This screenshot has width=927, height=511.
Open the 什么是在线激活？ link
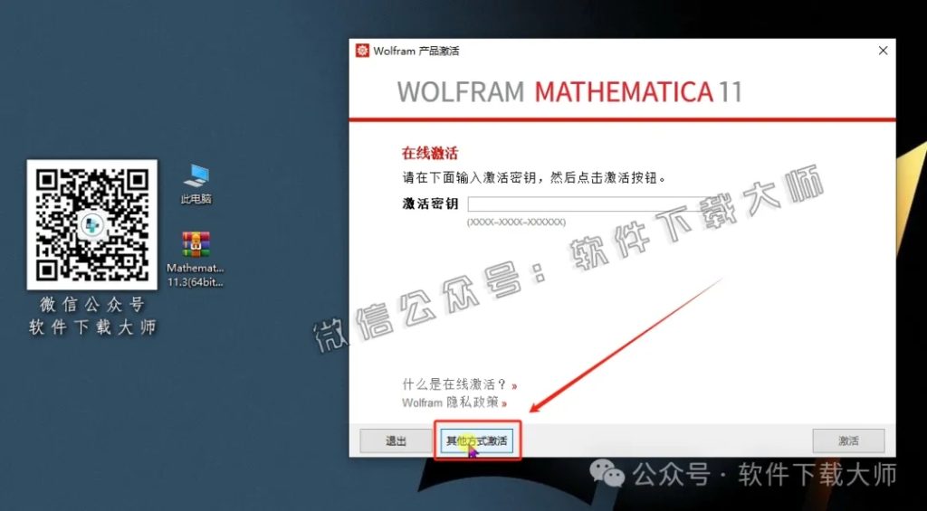click(459, 384)
